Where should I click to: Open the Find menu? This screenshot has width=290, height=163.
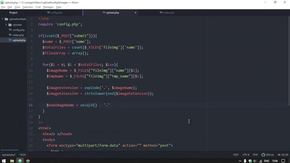(x=38, y=7)
